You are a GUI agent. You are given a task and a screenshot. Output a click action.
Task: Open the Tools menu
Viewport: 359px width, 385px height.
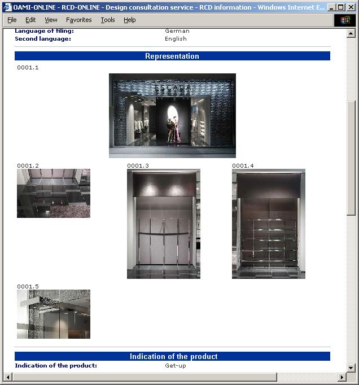108,20
